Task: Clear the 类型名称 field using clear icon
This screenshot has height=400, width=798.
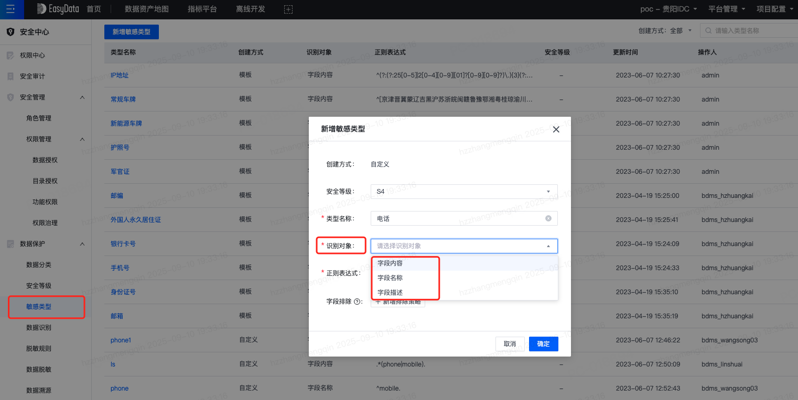Action: click(x=548, y=218)
